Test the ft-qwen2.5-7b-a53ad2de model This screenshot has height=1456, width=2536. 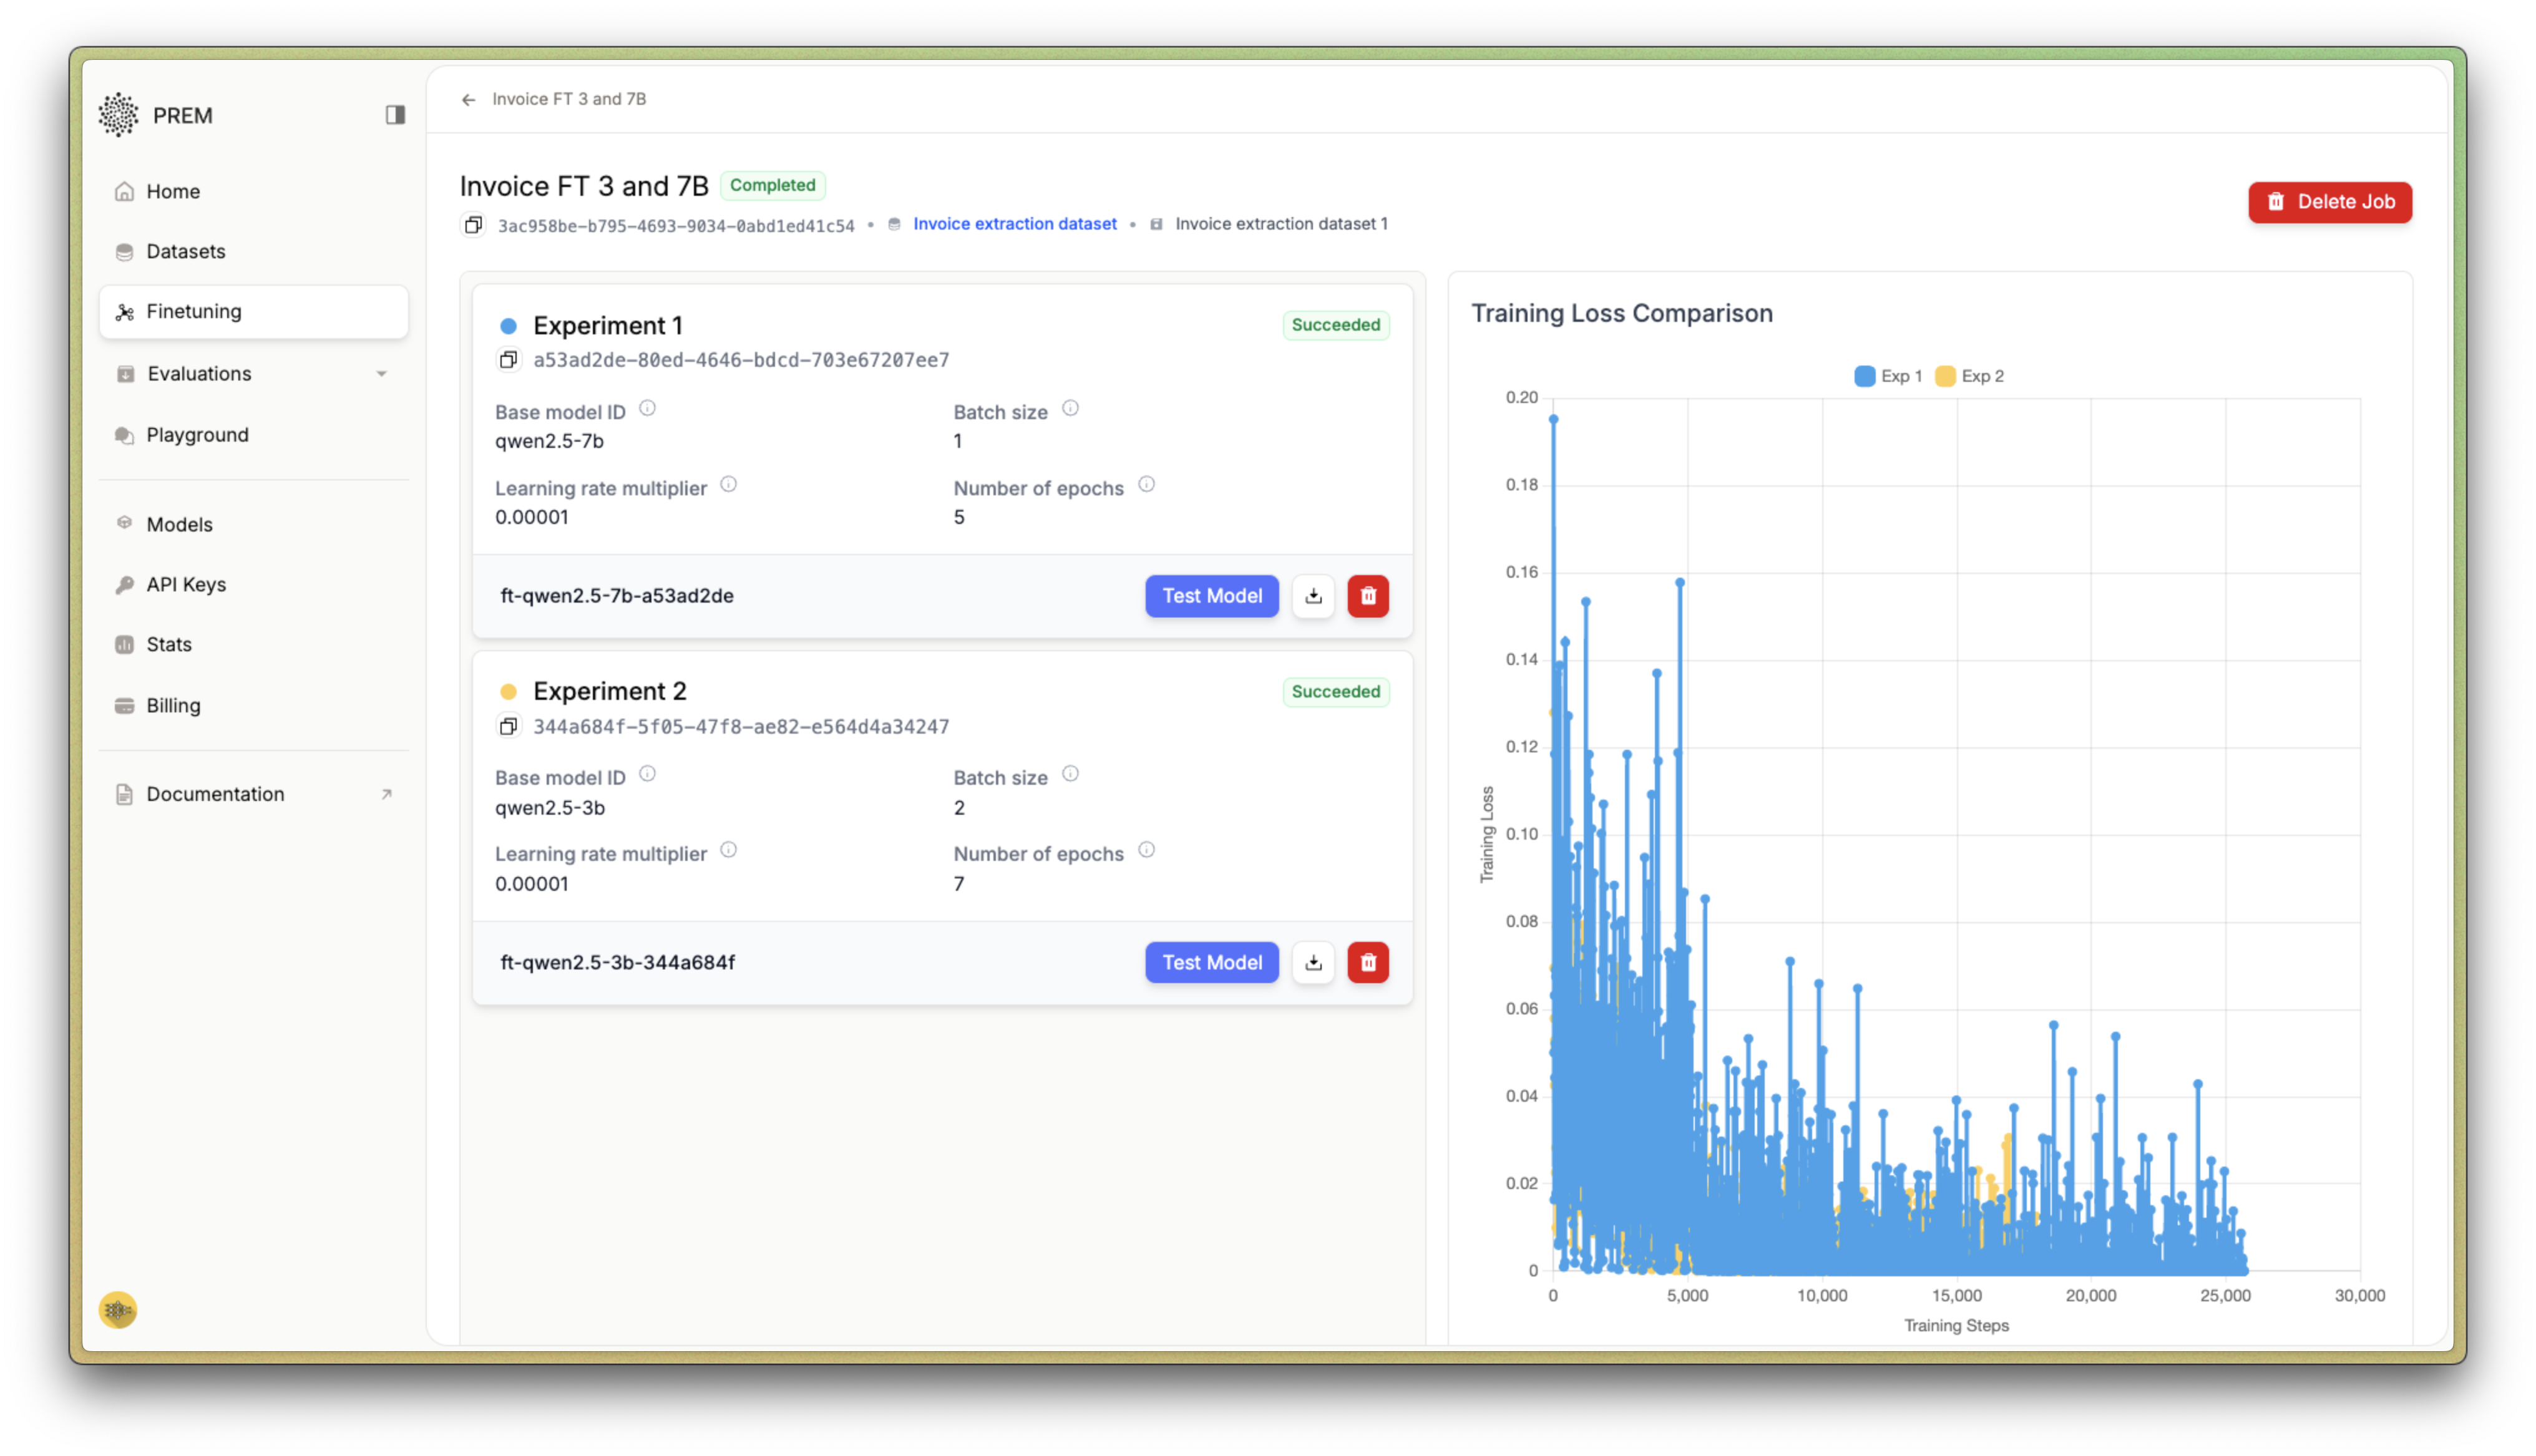point(1211,596)
